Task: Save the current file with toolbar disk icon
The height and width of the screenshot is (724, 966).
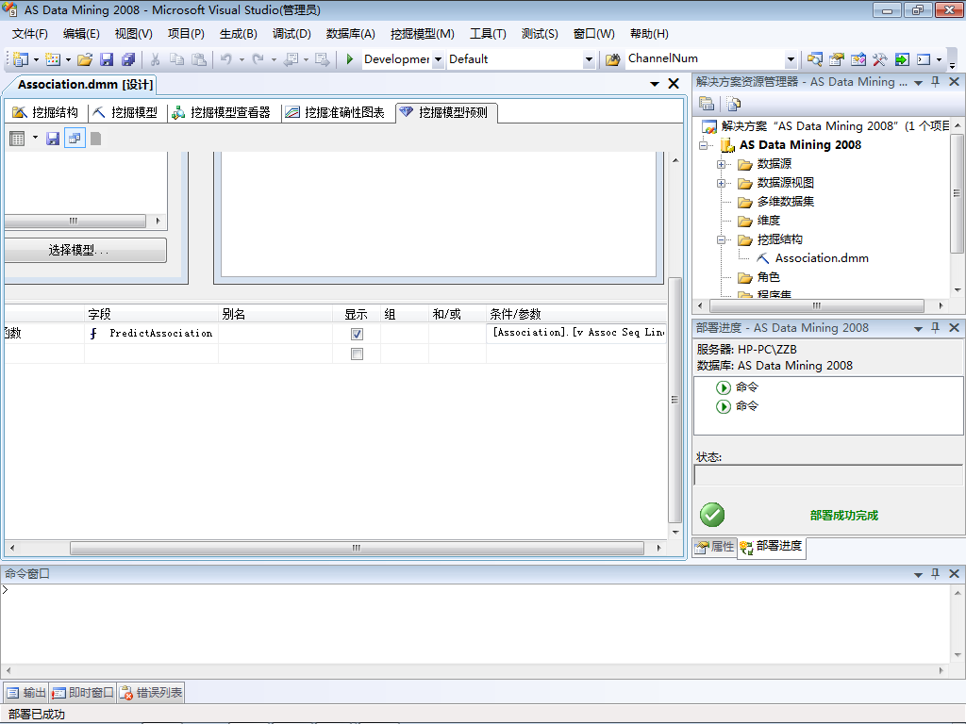Action: click(x=107, y=59)
